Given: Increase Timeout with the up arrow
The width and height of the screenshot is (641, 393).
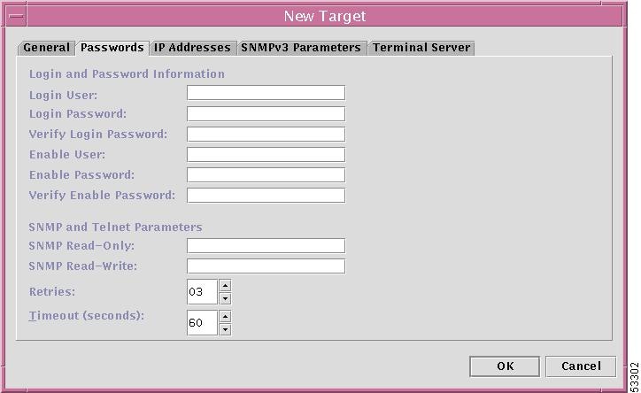Looking at the screenshot, I should (225, 316).
